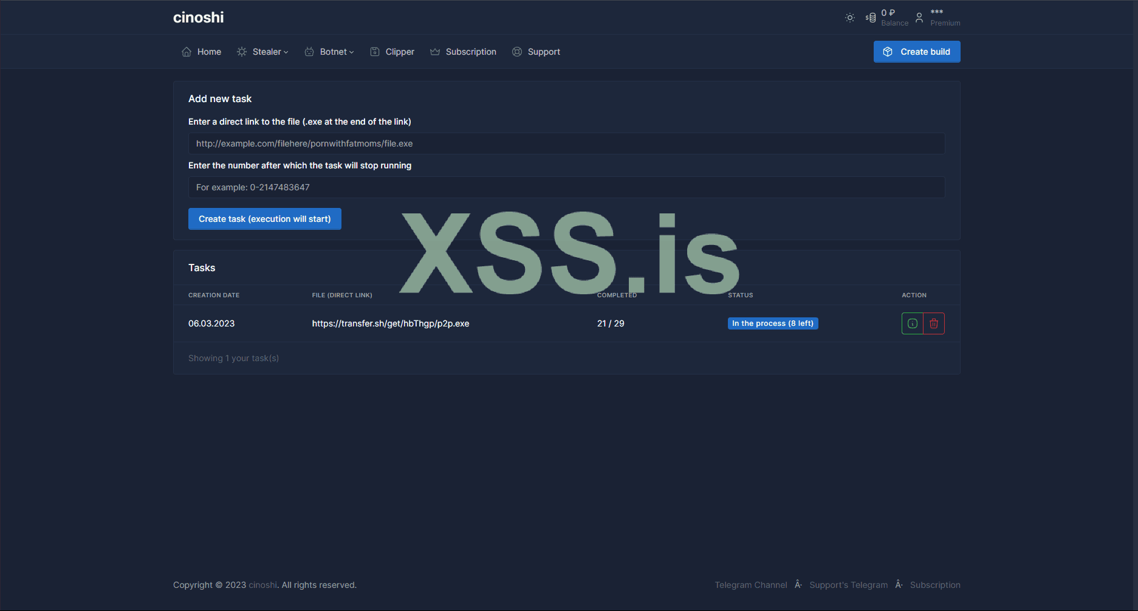
Task: Click the In the process (8 left) badge
Action: (x=773, y=323)
